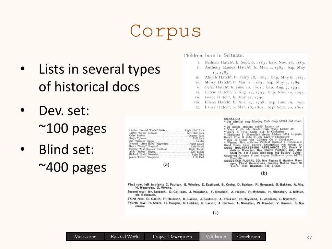This screenshot has width=332, height=249.
Task: Click the 'GOOD HOUSEKEEPING APPLIANCE CO' entry
Action: (x=263, y=150)
